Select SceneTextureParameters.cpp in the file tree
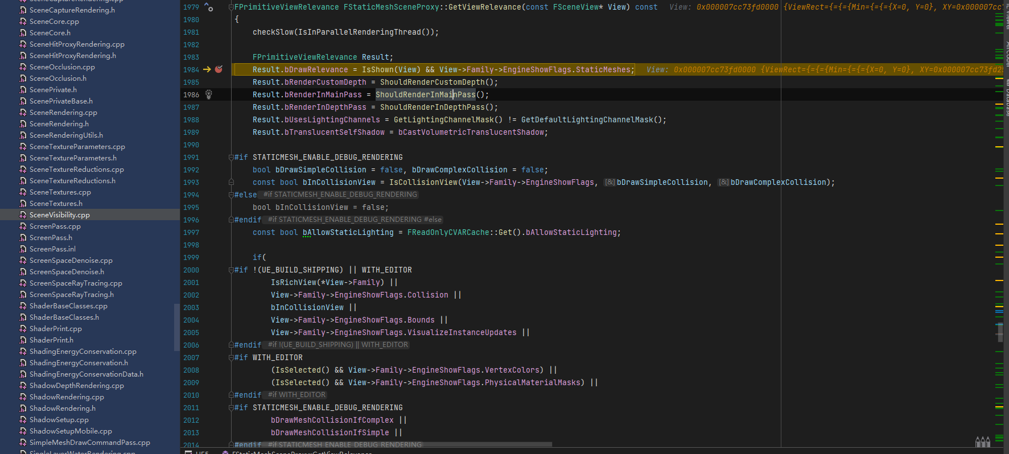1009x454 pixels. pyautogui.click(x=77, y=147)
